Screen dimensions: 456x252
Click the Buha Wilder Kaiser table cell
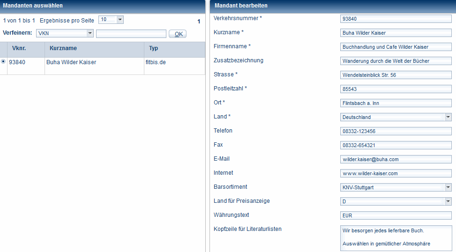tap(71, 62)
